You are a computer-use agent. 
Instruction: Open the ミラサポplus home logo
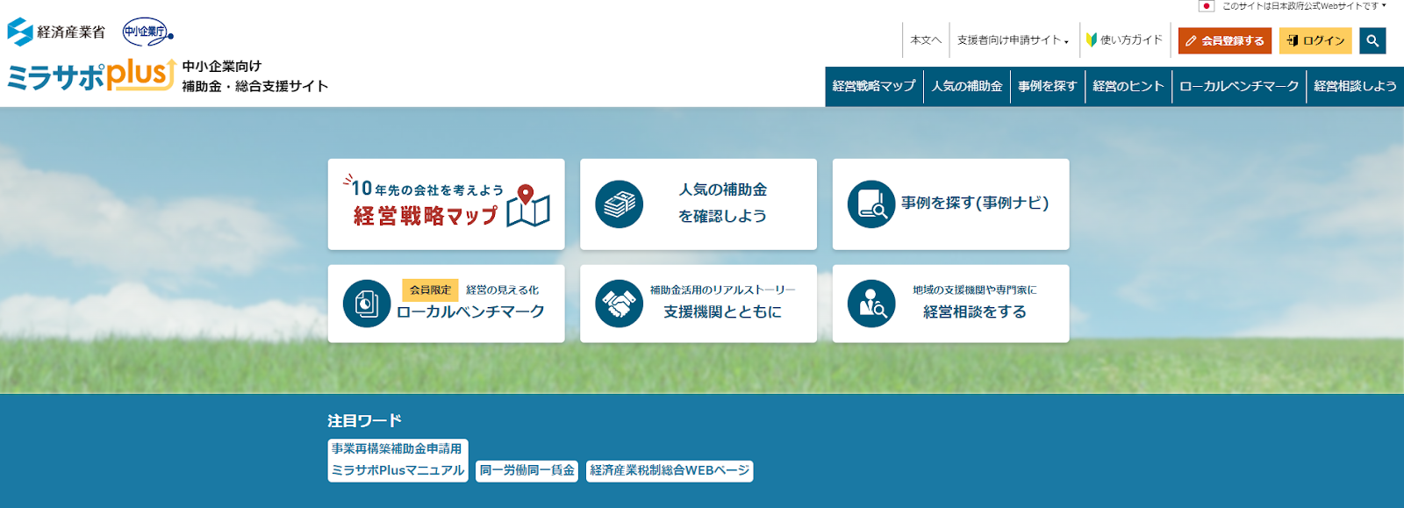(x=91, y=75)
